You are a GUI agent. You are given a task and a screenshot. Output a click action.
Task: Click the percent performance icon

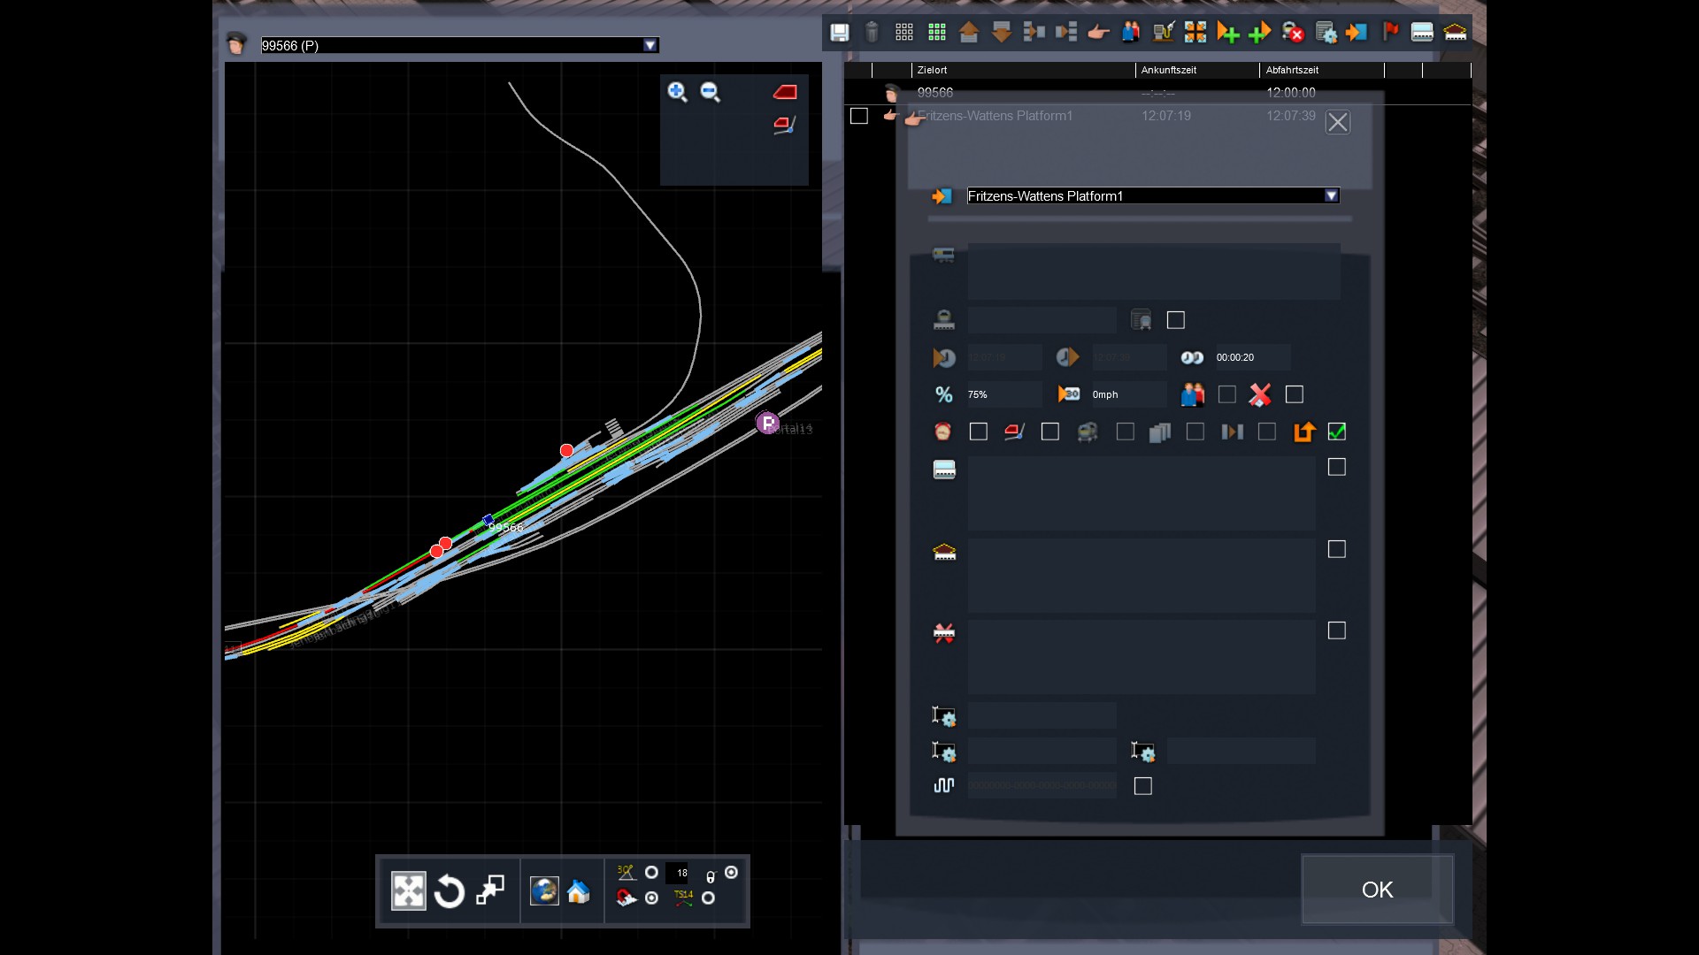(944, 394)
